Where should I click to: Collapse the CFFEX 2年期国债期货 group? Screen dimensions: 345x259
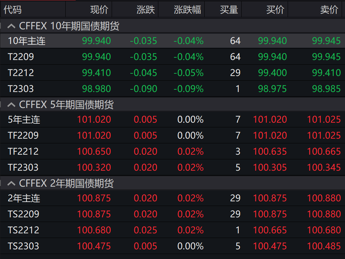[11, 183]
